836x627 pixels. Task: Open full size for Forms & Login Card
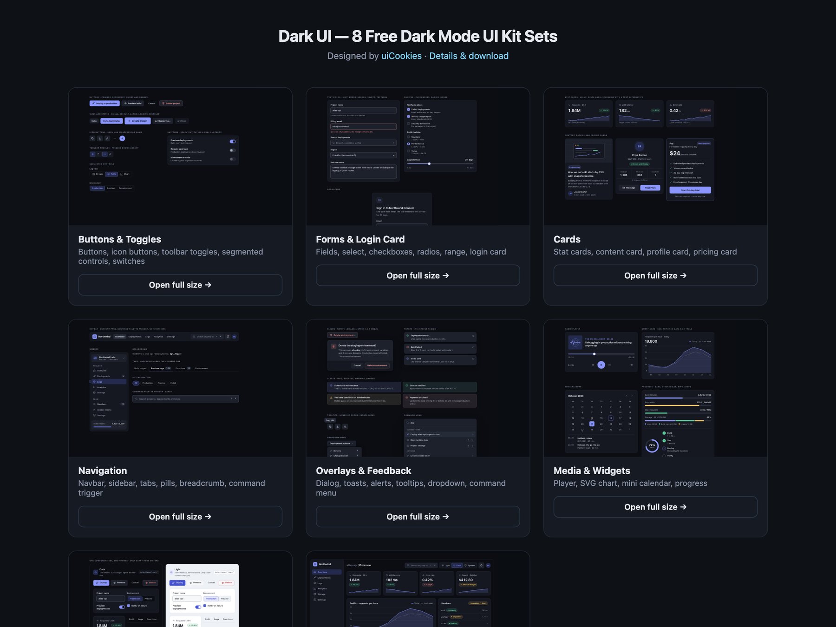(x=418, y=275)
